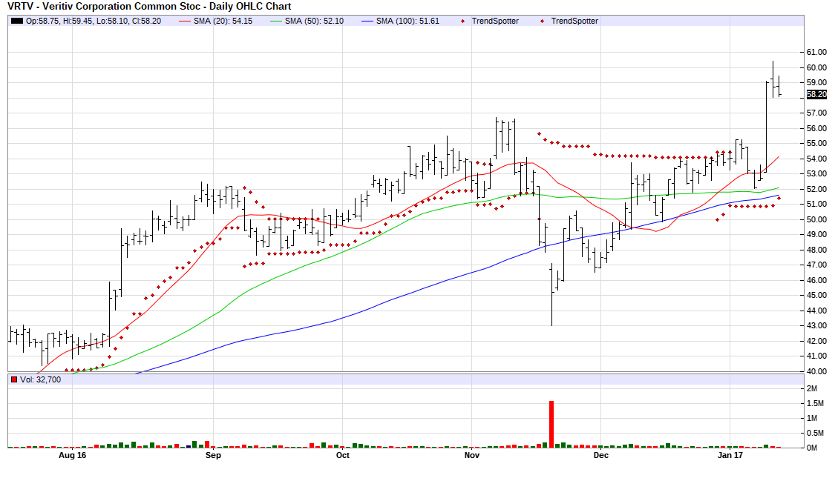Click the second TrendSpotter legend label

[x=574, y=21]
